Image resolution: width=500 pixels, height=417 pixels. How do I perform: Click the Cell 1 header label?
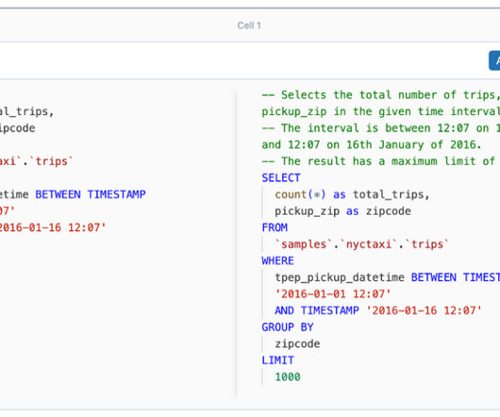249,25
